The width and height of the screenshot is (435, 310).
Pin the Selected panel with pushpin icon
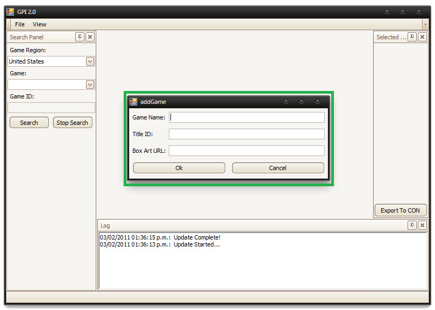pyautogui.click(x=412, y=37)
